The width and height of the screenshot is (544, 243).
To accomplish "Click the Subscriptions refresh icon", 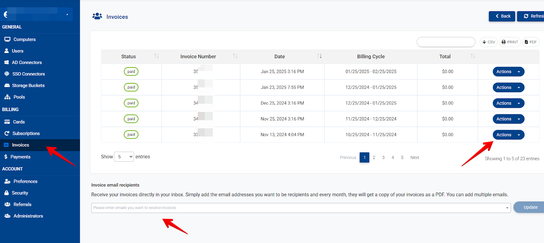I will (x=7, y=133).
